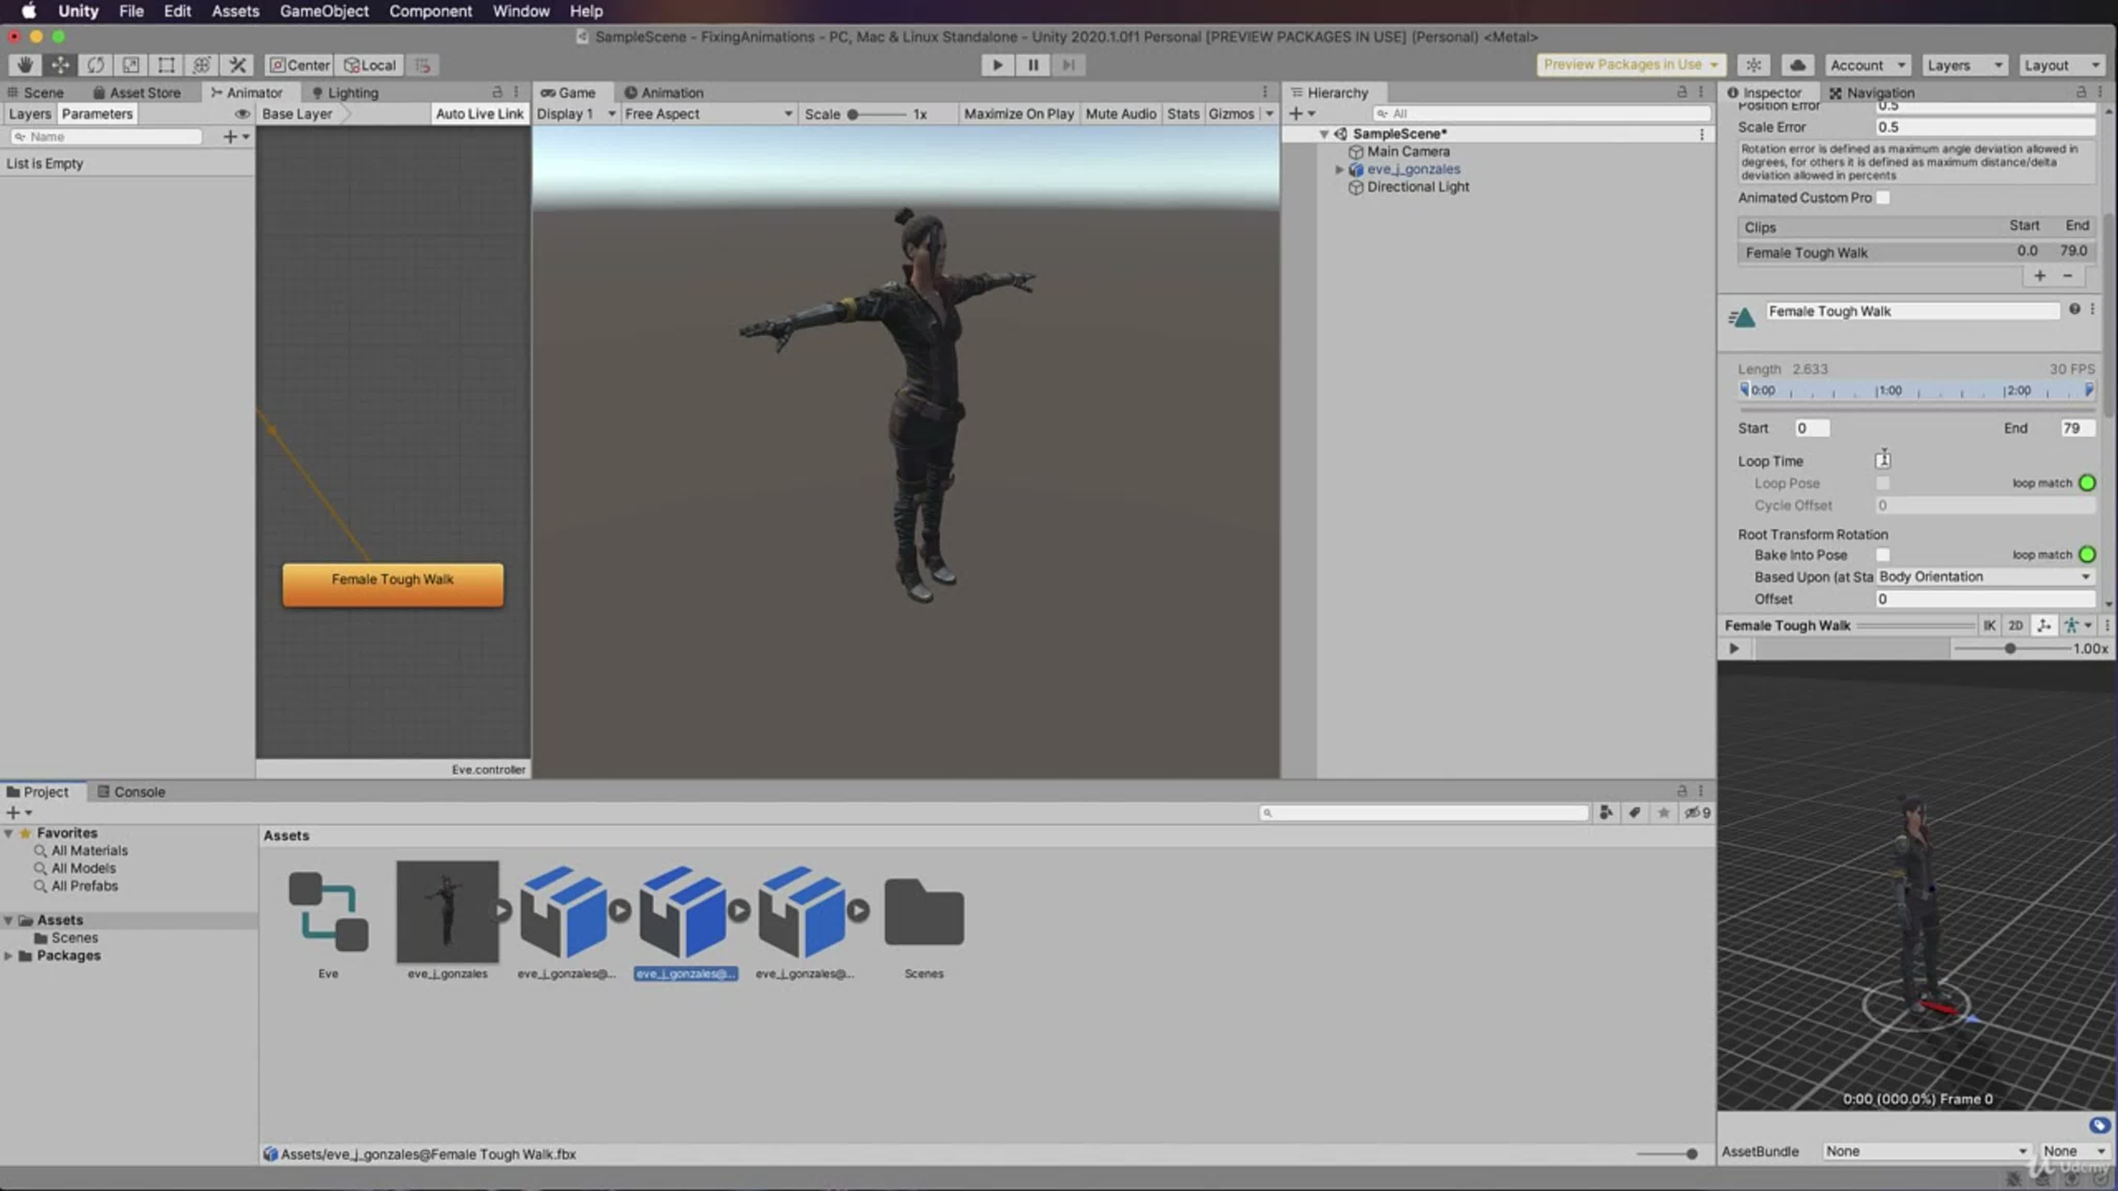Adjust preview playback speed slider

pyautogui.click(x=2011, y=649)
